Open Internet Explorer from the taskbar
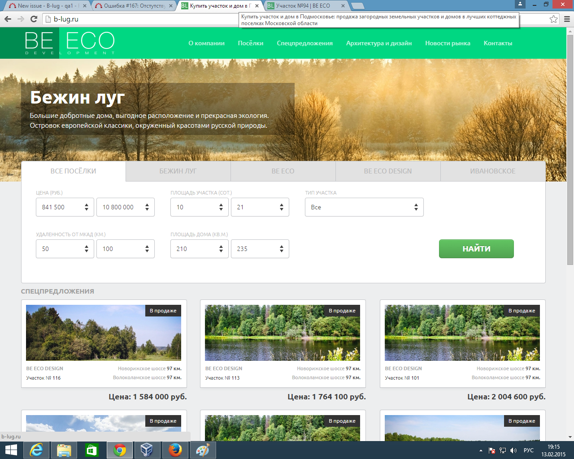 pos(36,450)
